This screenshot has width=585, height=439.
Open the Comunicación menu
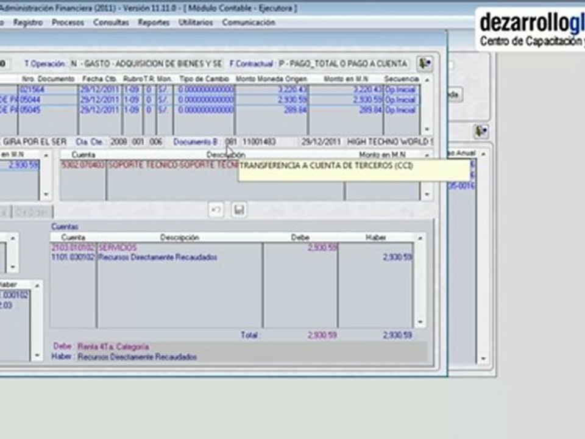coord(249,23)
